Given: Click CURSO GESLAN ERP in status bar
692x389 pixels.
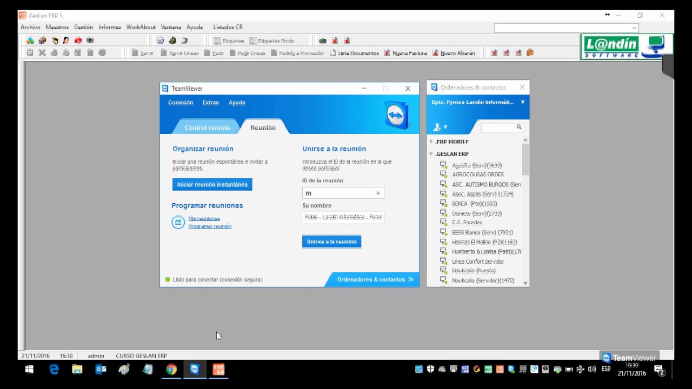Looking at the screenshot, I should pos(141,356).
